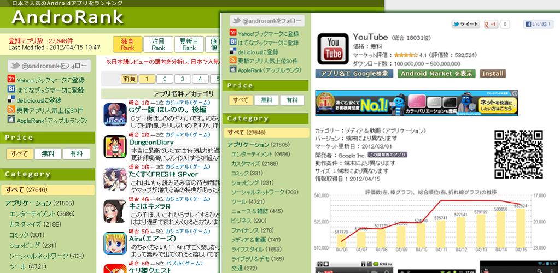Screen dimensions: 560x273
Task: Click the Google +1 button
Action: (x=491, y=24)
